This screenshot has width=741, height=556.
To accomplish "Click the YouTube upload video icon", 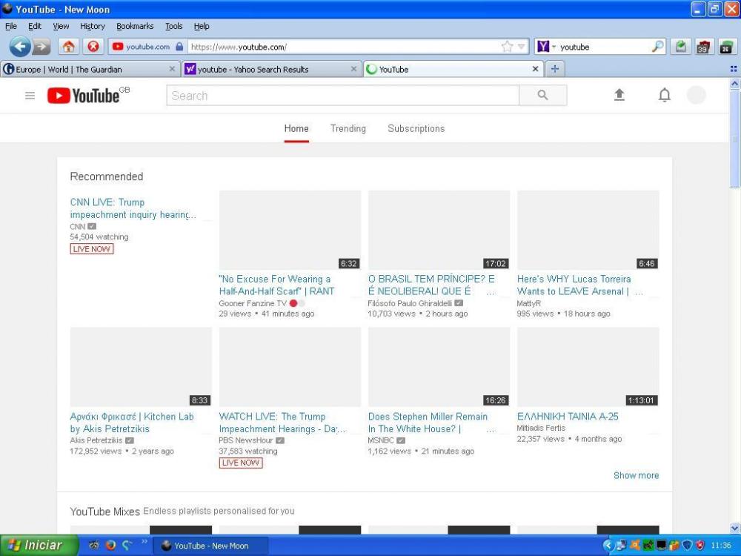I will [x=619, y=95].
